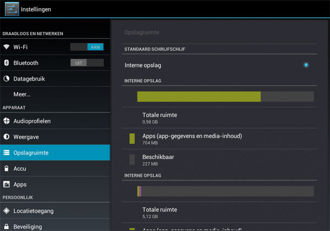Click the first internal storage usage bar
This screenshot has height=231, width=330.
pyautogui.click(x=225, y=96)
